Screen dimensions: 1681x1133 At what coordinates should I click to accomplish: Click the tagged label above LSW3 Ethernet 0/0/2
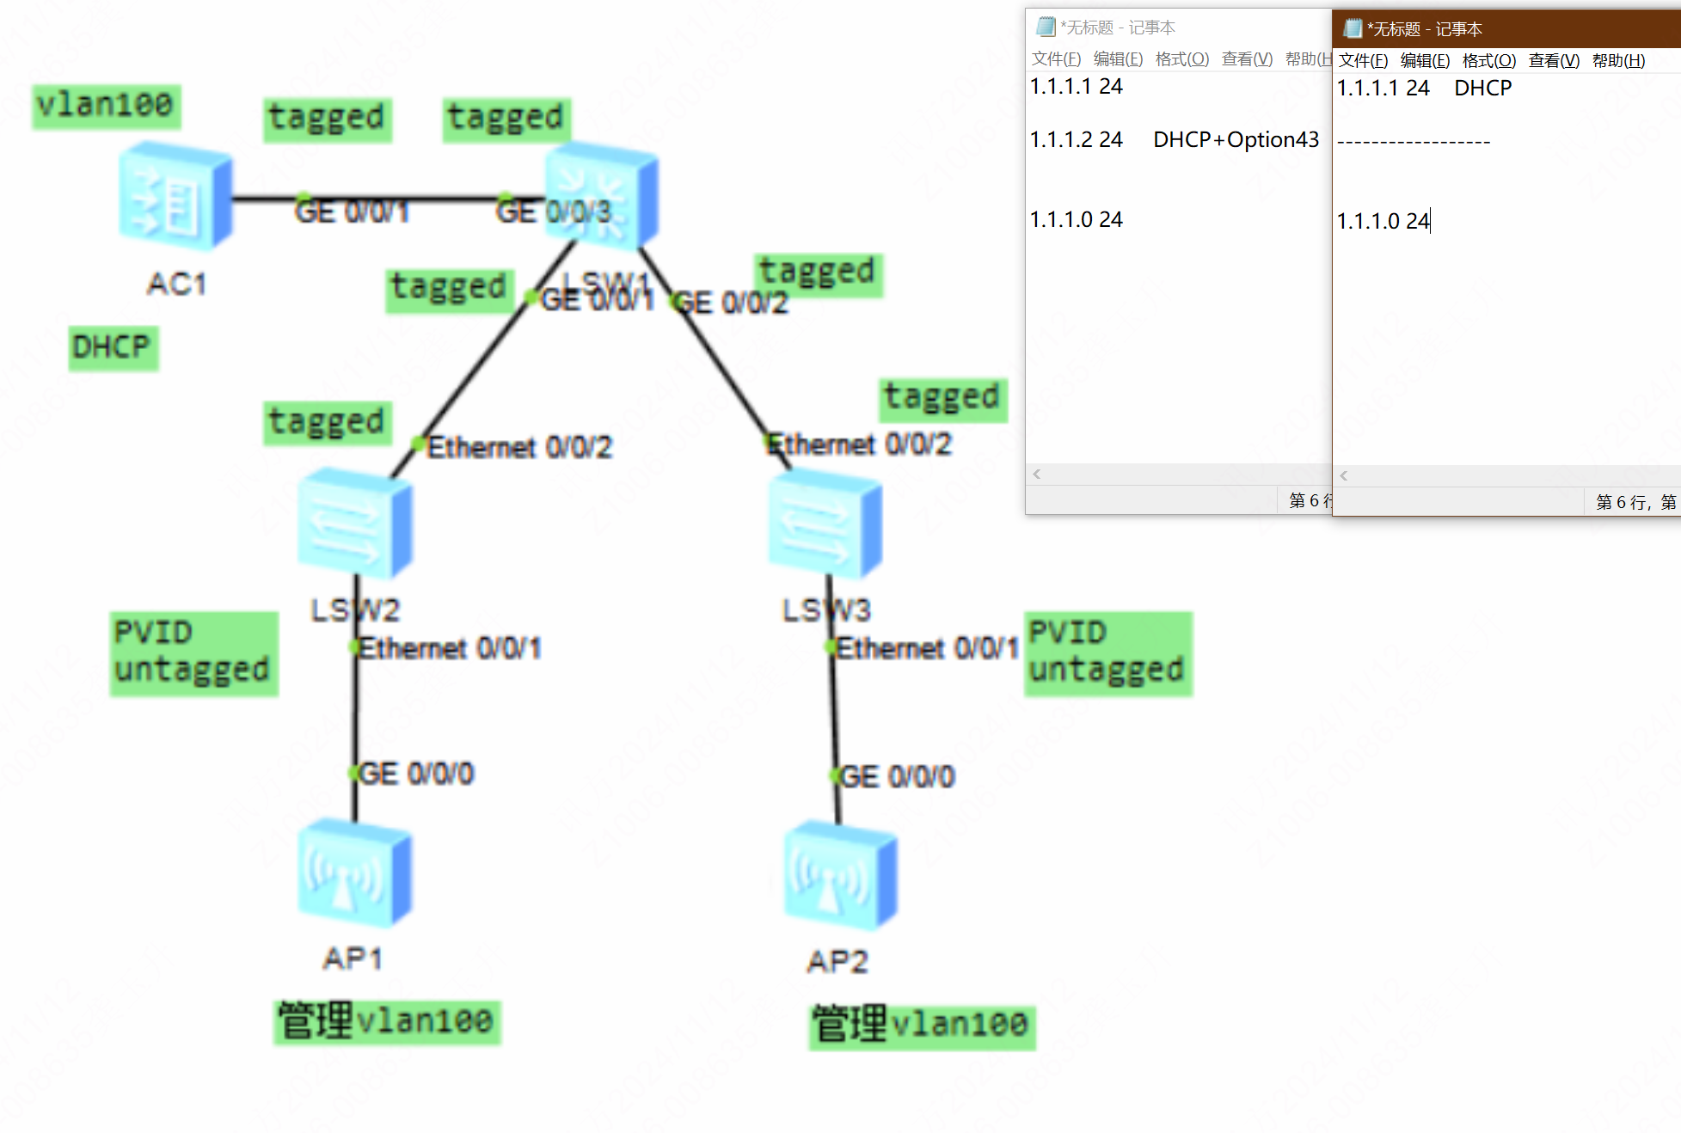(x=943, y=400)
